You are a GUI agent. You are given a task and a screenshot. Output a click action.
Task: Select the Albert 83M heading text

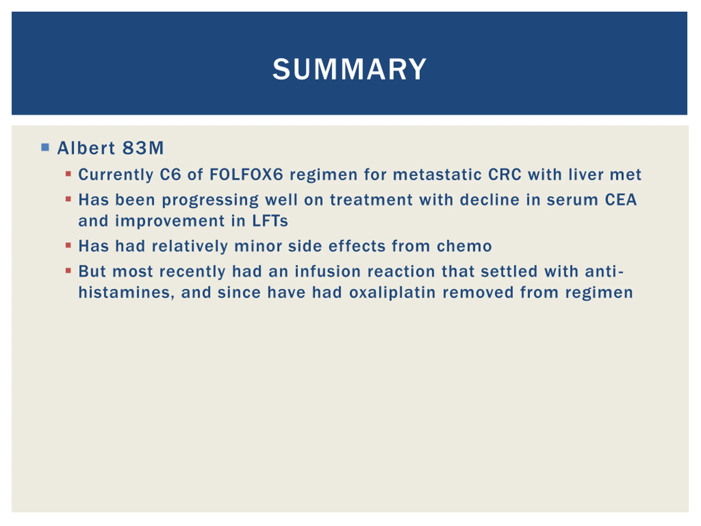[x=111, y=148]
